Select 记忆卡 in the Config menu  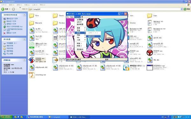click(79, 22)
